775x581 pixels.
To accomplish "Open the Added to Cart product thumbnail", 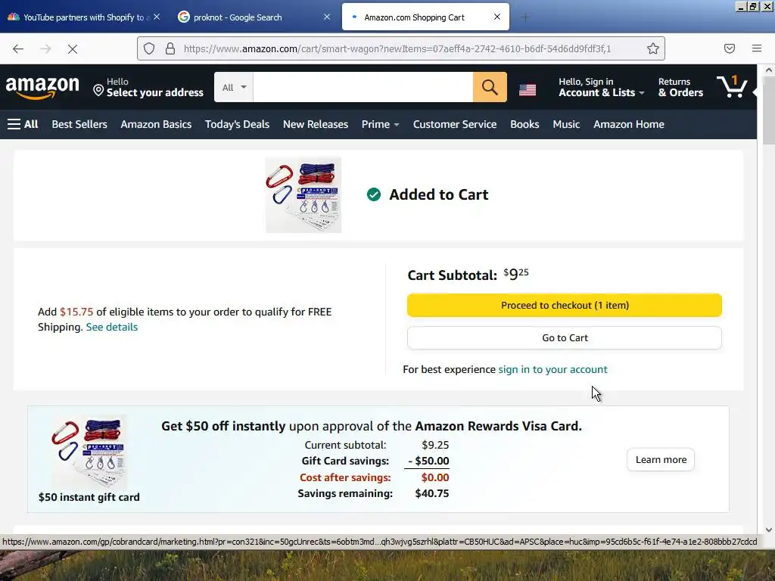I will coord(303,195).
